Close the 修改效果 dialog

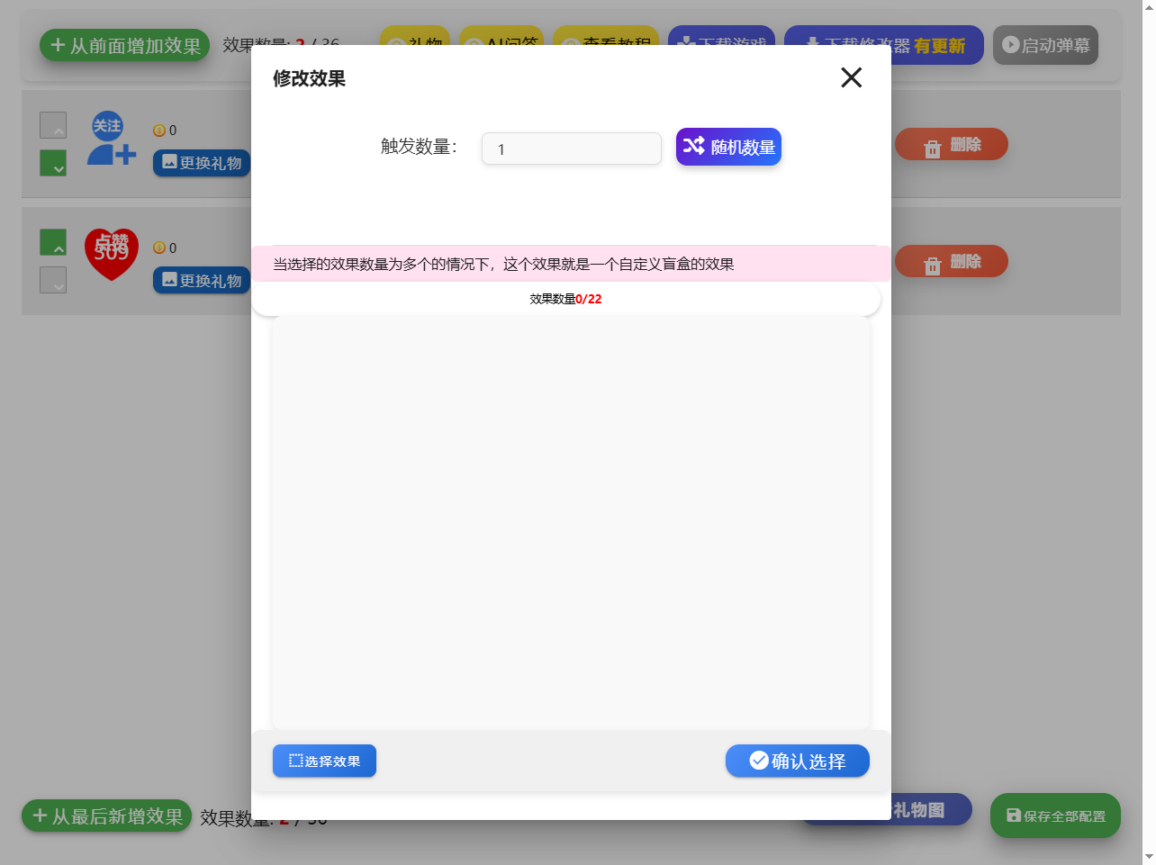point(851,78)
